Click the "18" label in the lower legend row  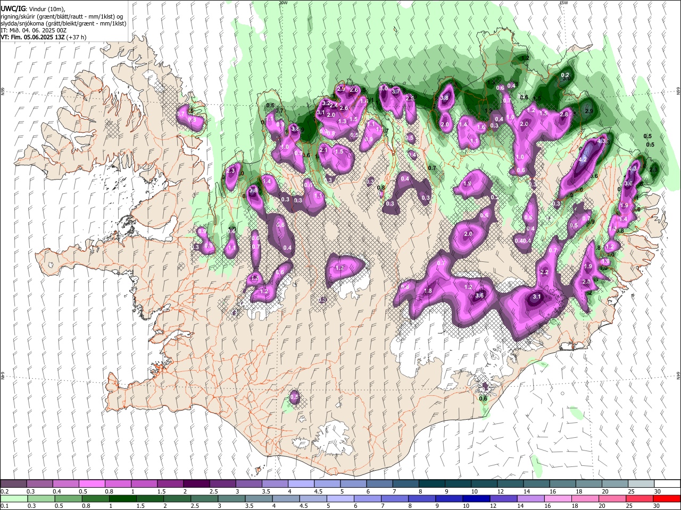coord(575,506)
